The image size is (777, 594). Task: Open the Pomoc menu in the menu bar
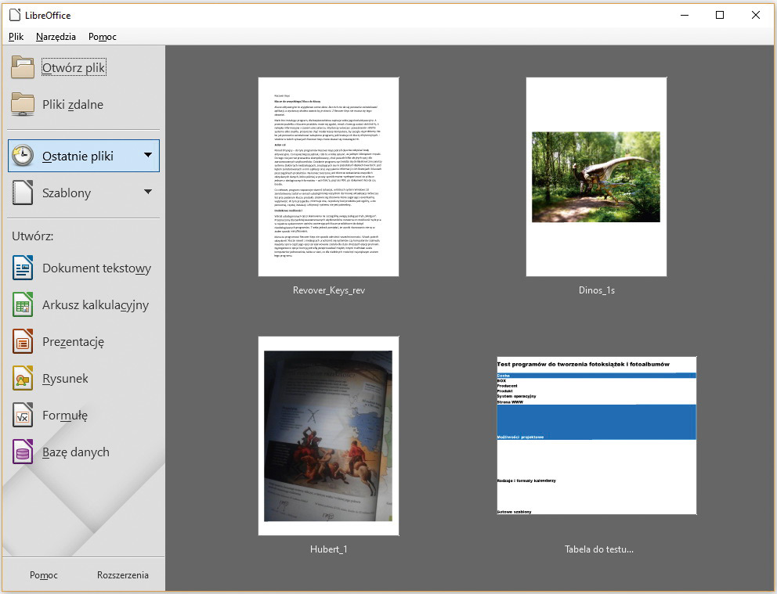103,37
